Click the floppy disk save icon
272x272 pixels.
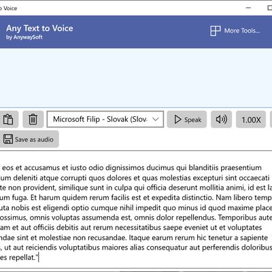click(8, 139)
